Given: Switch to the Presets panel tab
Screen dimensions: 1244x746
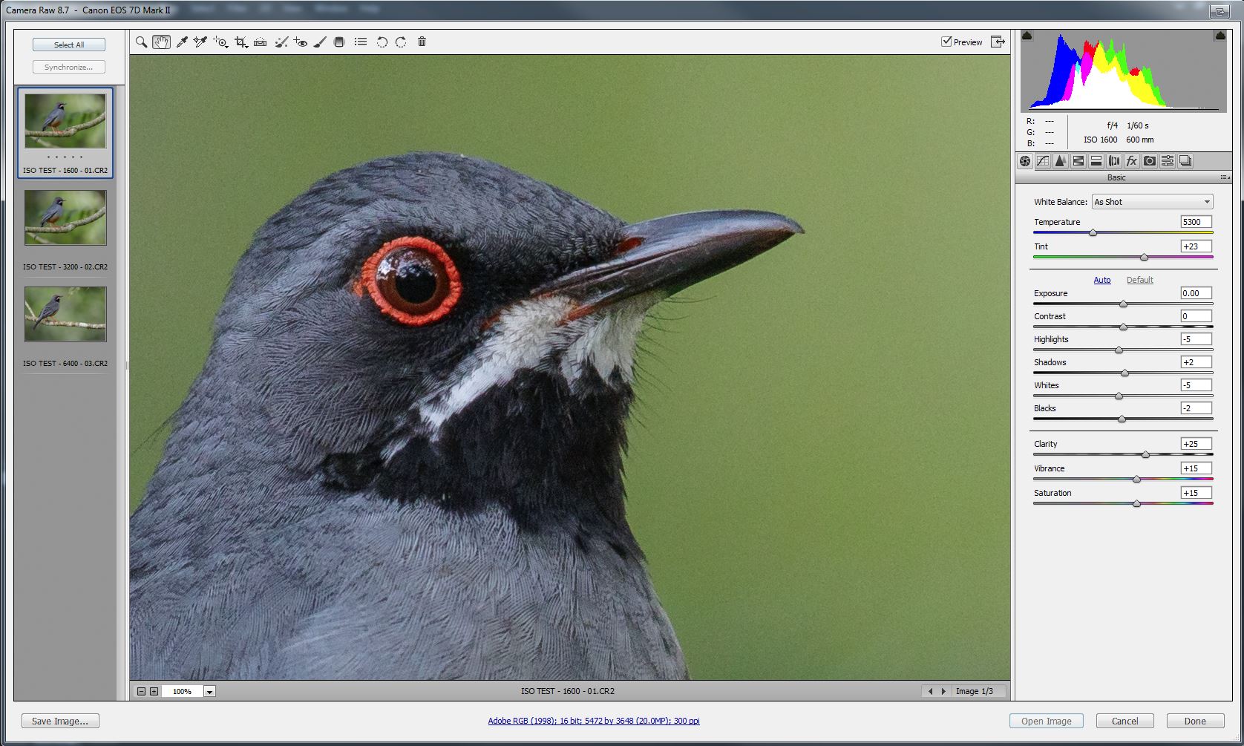Looking at the screenshot, I should point(1167,161).
